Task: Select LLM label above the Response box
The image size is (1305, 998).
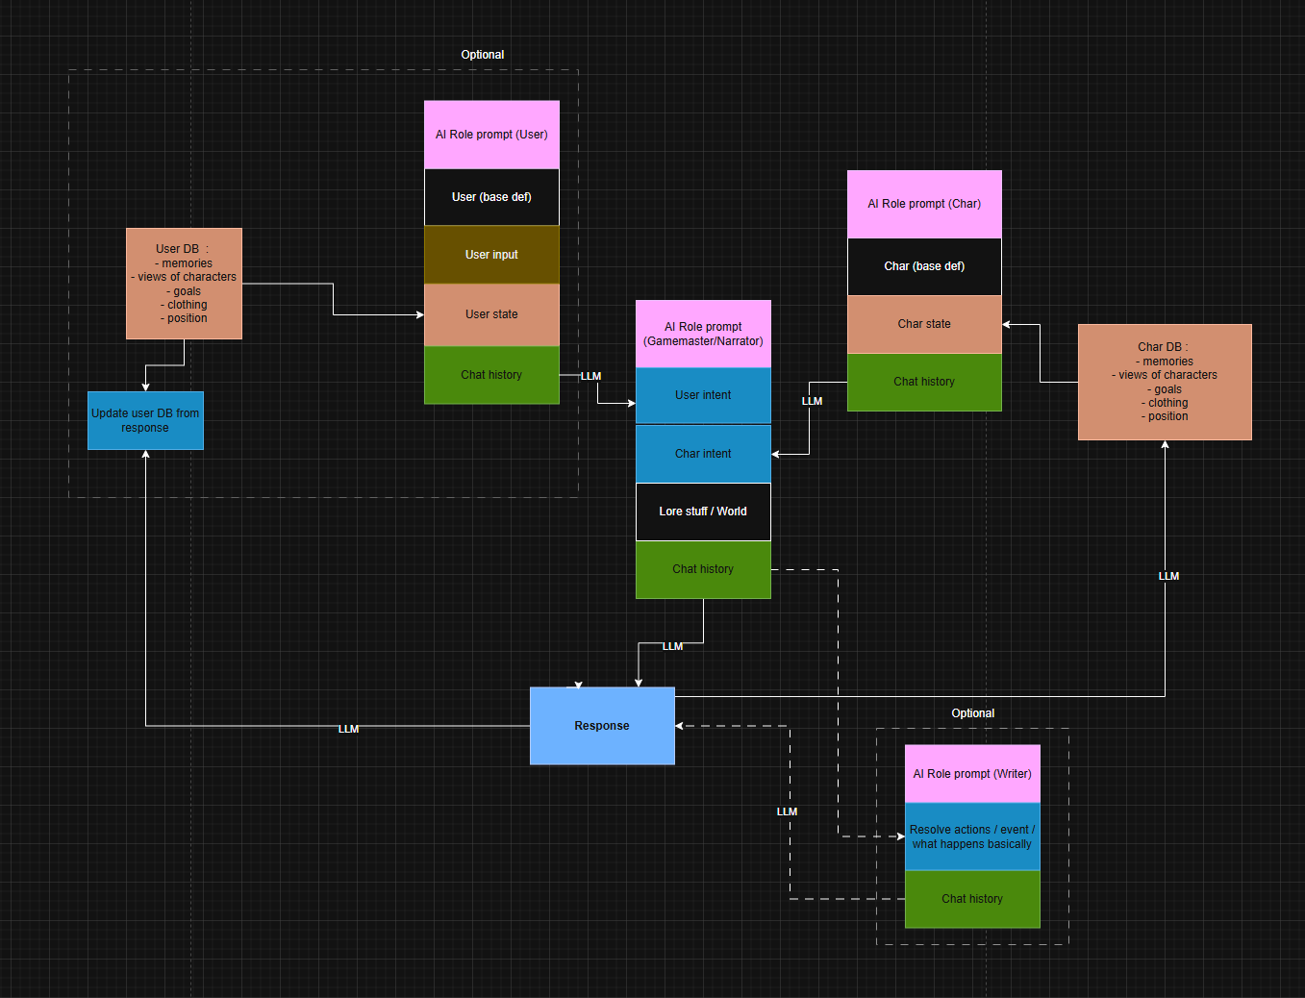Action: [x=672, y=646]
